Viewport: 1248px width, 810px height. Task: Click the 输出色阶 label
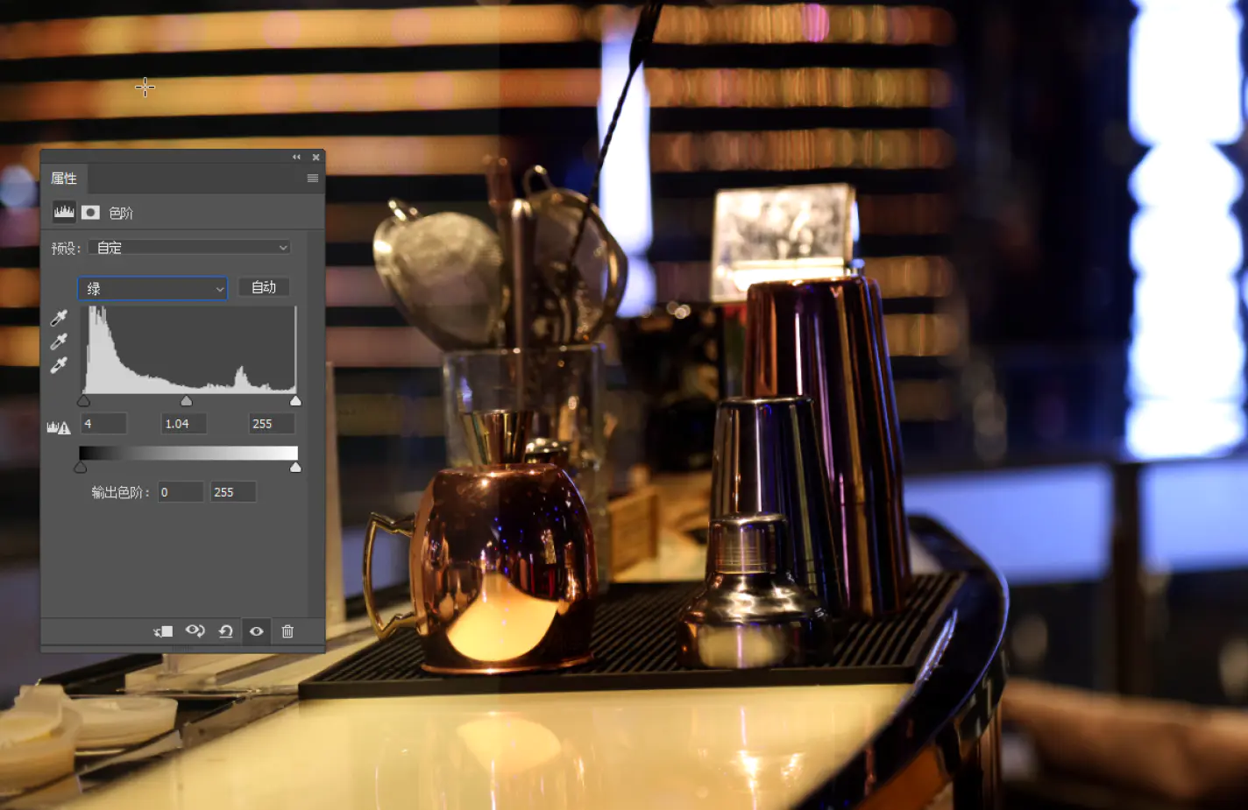tap(121, 492)
